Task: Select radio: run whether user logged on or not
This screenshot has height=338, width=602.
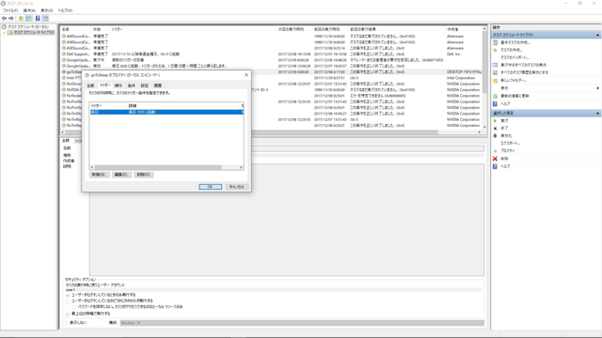Action: click(68, 300)
